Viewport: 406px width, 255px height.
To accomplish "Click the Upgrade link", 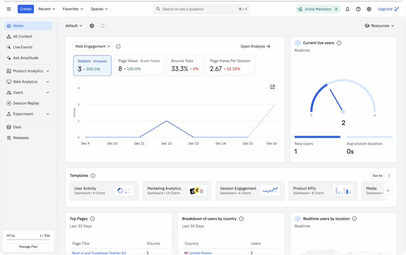I will pyautogui.click(x=385, y=9).
